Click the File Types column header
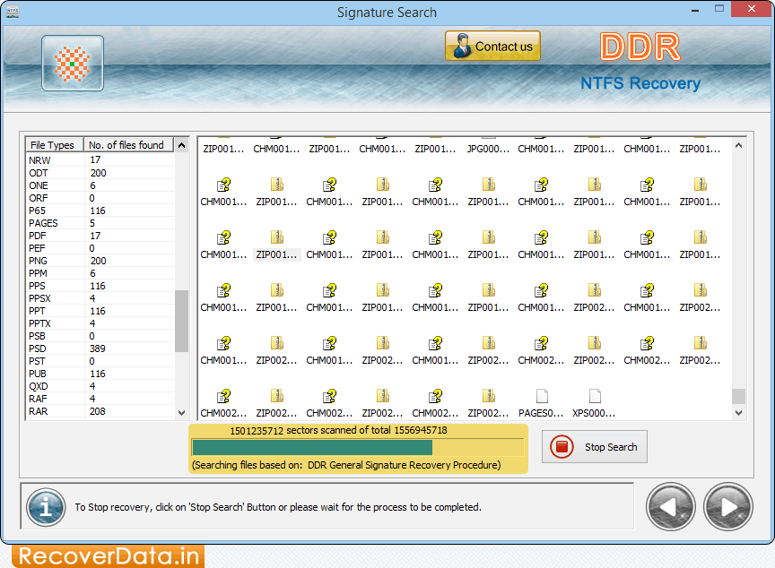Image resolution: width=775 pixels, height=568 pixels. point(53,145)
